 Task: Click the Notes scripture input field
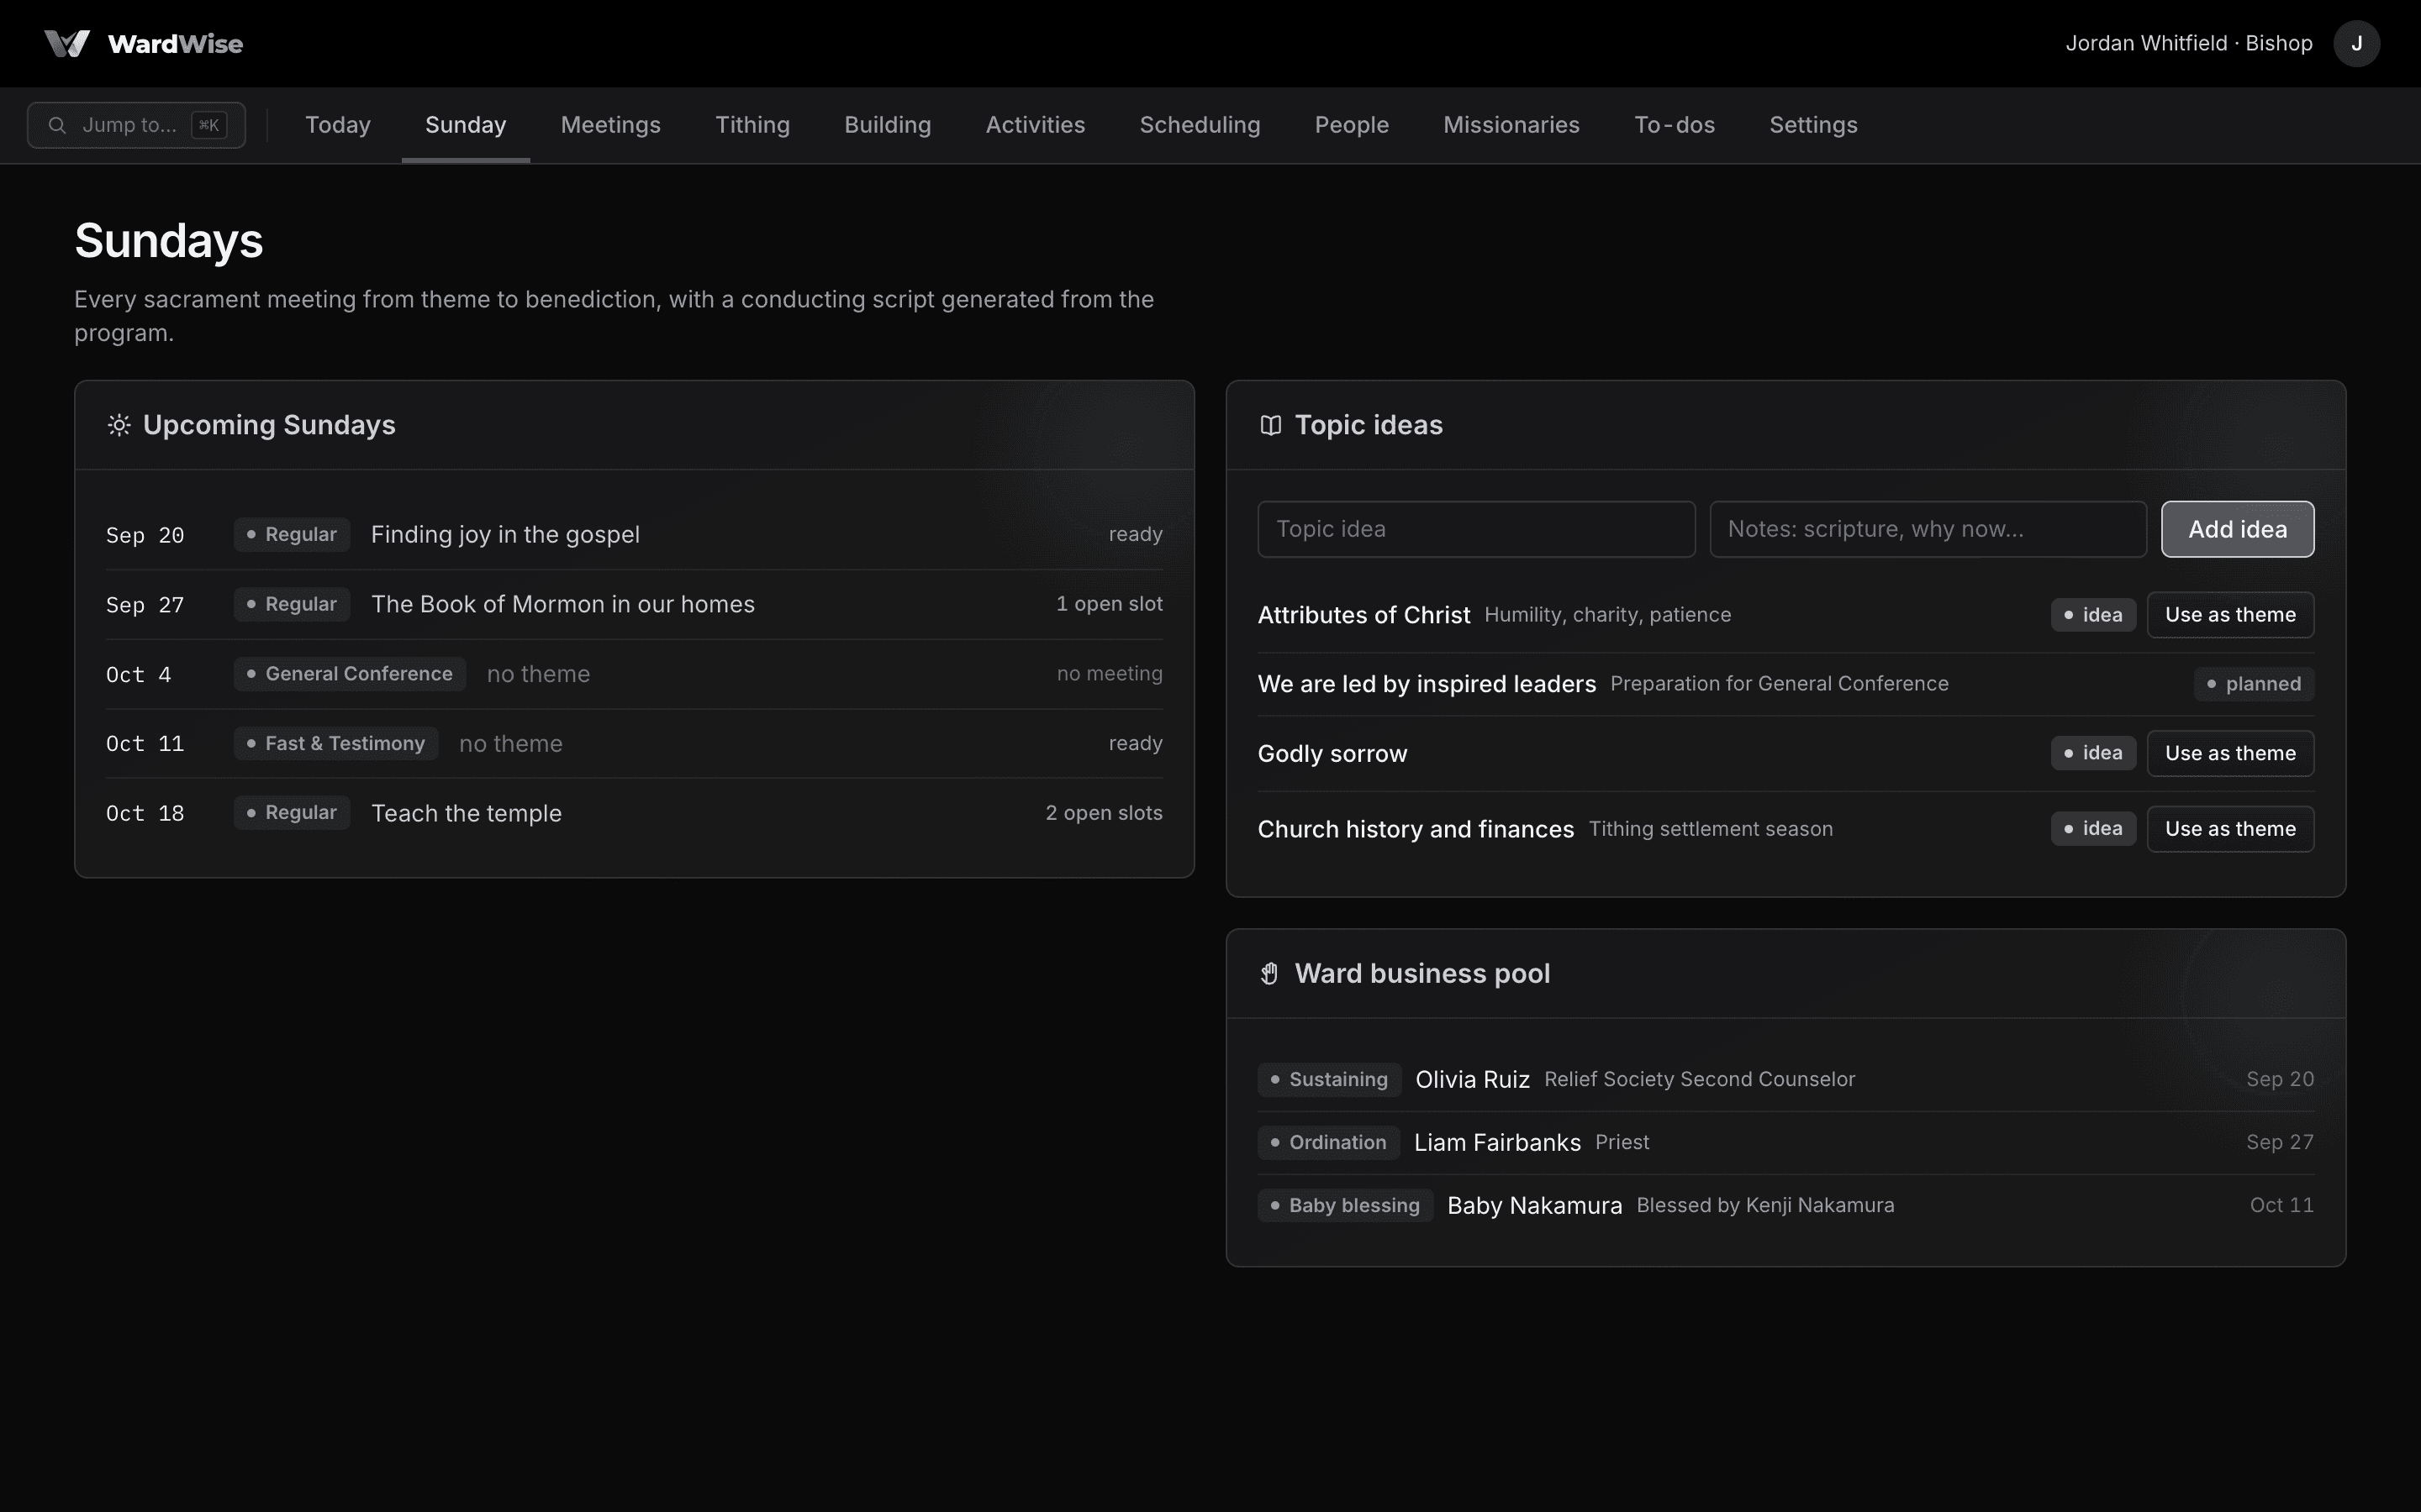click(x=1928, y=529)
